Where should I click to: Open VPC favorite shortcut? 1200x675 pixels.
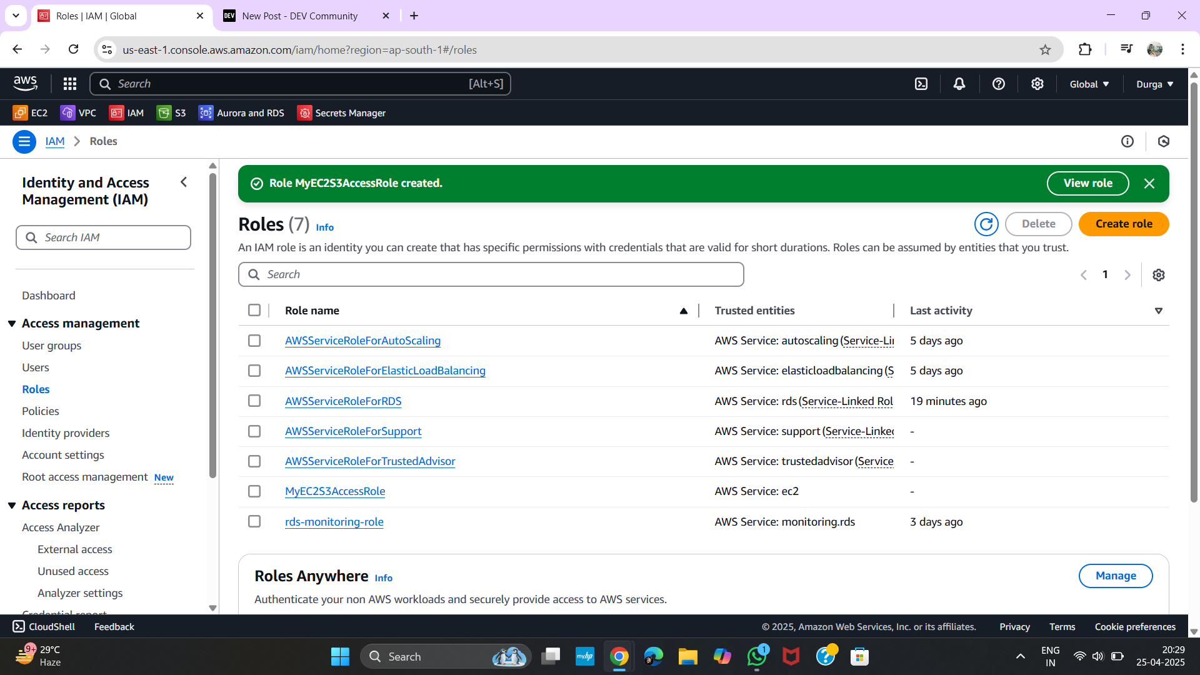pyautogui.click(x=78, y=113)
